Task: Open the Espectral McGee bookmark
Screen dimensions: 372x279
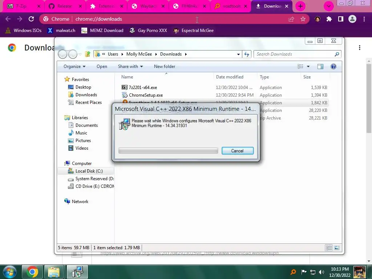Action: (x=194, y=31)
